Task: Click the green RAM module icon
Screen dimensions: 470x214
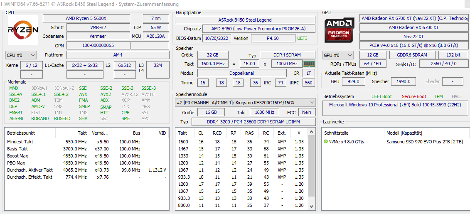Action: click(x=309, y=64)
